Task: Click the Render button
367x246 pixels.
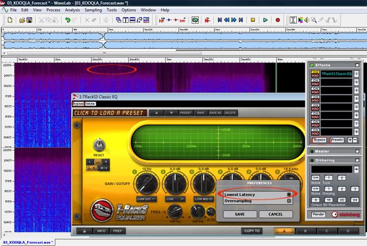Action: [318, 214]
